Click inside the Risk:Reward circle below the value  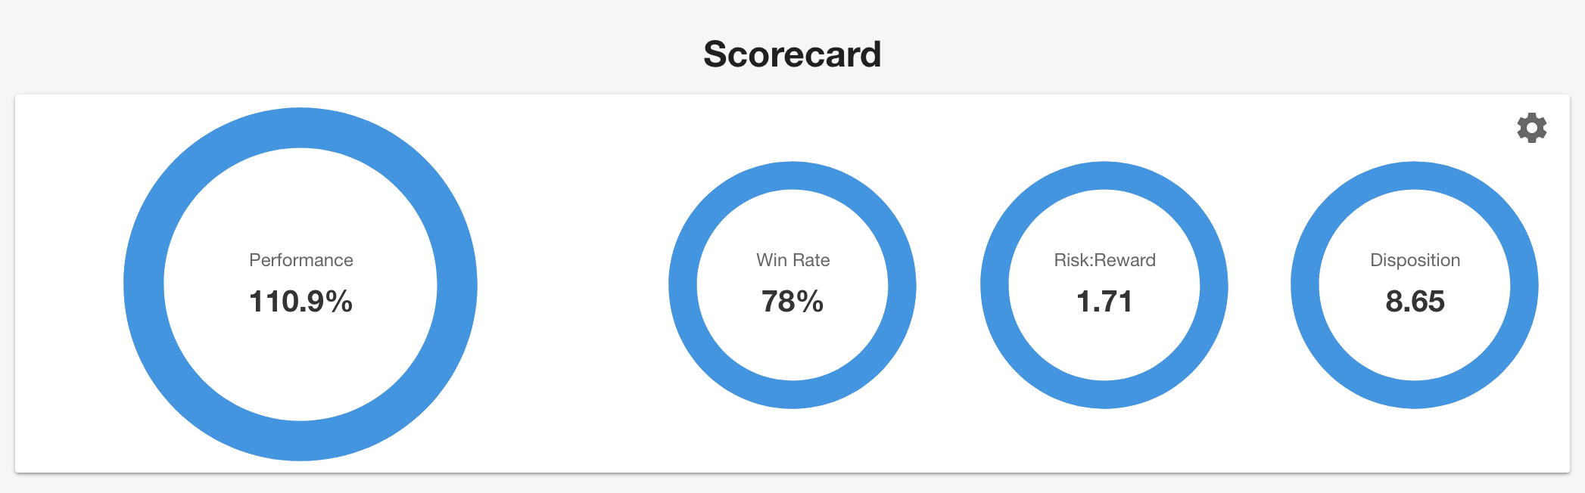click(x=1104, y=344)
